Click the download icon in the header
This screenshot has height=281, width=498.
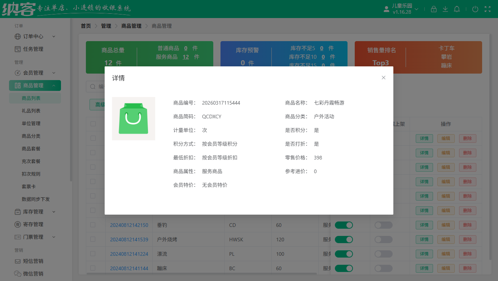click(445, 9)
